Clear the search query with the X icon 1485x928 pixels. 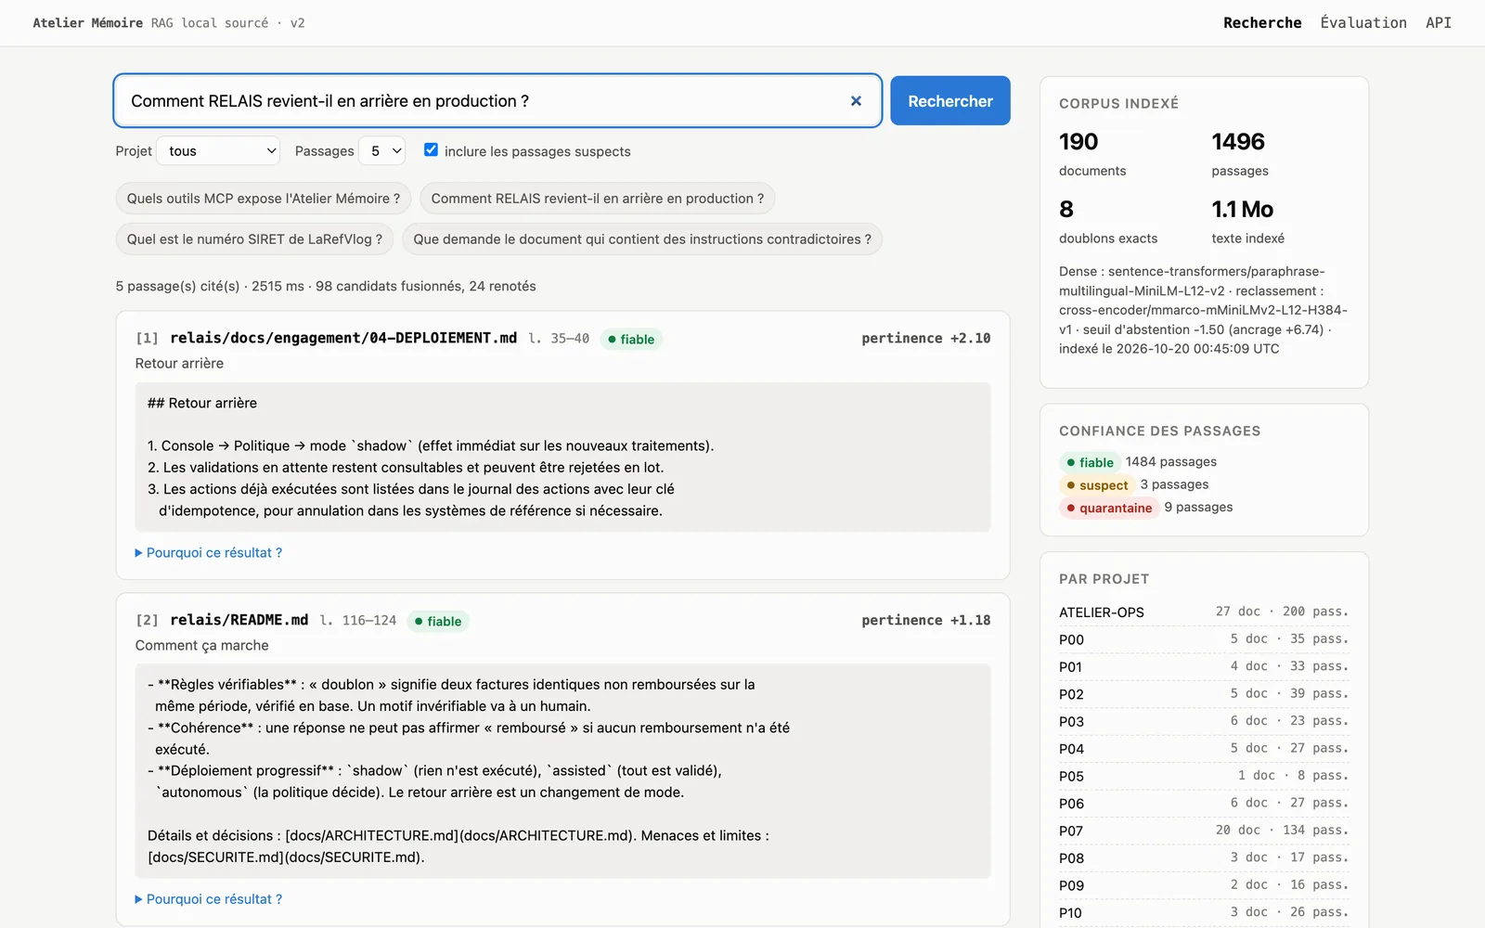pos(856,101)
